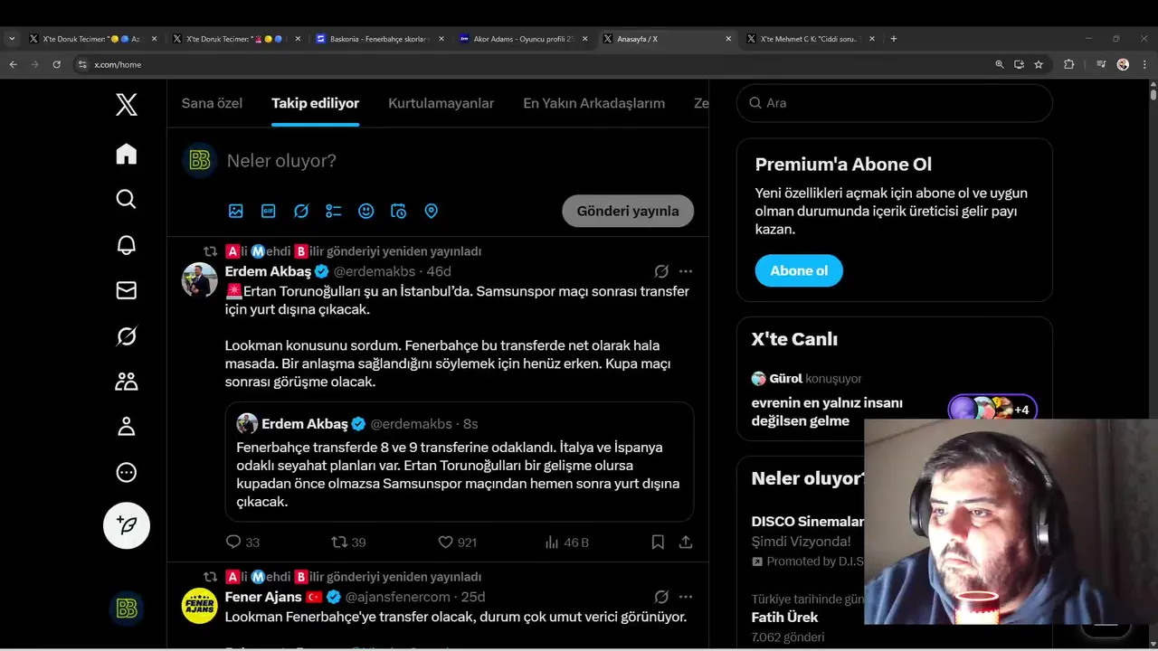Click the Ara search field

coord(894,103)
